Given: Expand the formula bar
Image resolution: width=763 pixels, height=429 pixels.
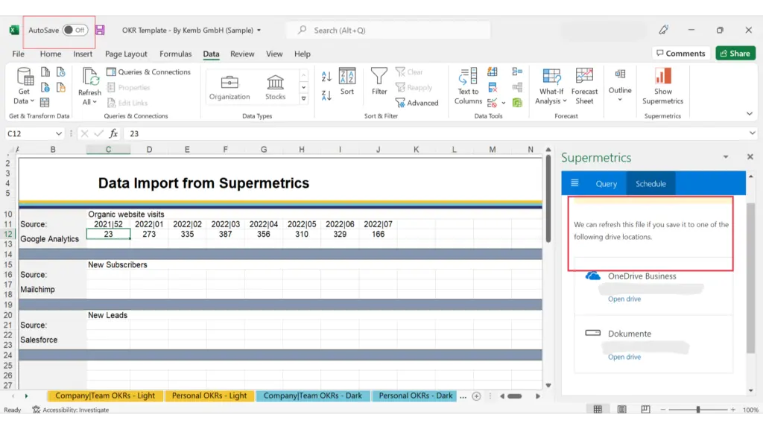Looking at the screenshot, I should [753, 133].
